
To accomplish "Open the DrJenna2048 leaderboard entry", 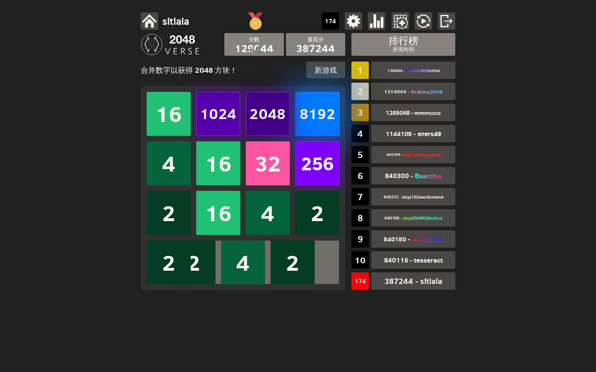I will [413, 91].
